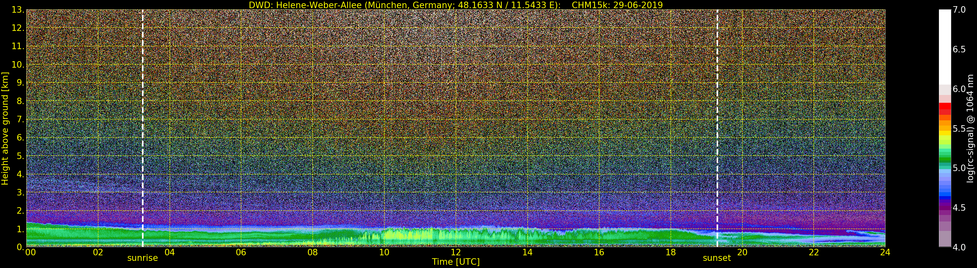Click the height axis tick label 1.

click(20, 229)
